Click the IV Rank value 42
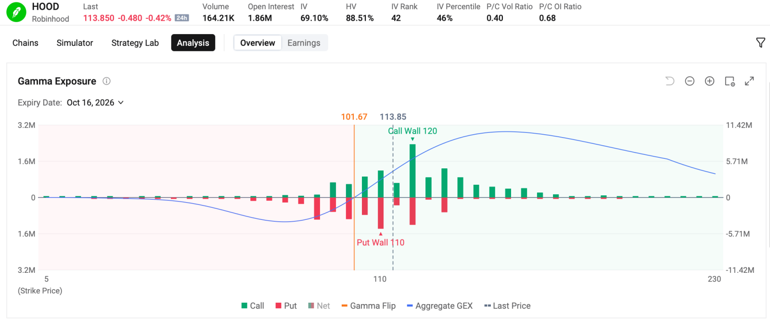Image resolution: width=770 pixels, height=319 pixels. tap(396, 18)
